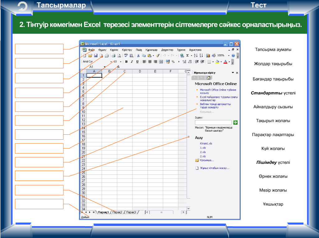Image resolution: width=319 pixels, height=238 pixels.
Task: Click vertical scrollbar down arrow
Action: (189, 208)
